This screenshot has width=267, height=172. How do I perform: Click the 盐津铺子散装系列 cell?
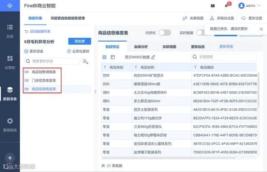click(162, 152)
